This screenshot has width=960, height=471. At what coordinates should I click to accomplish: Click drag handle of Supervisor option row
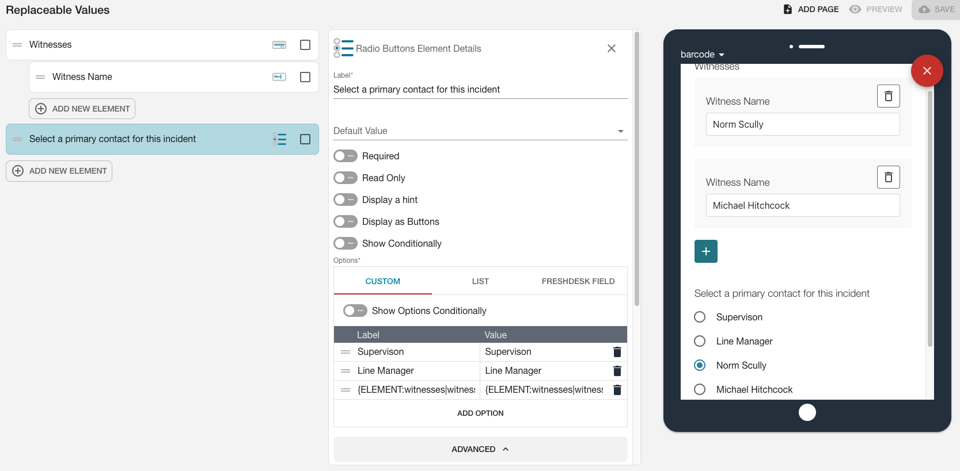(x=346, y=352)
